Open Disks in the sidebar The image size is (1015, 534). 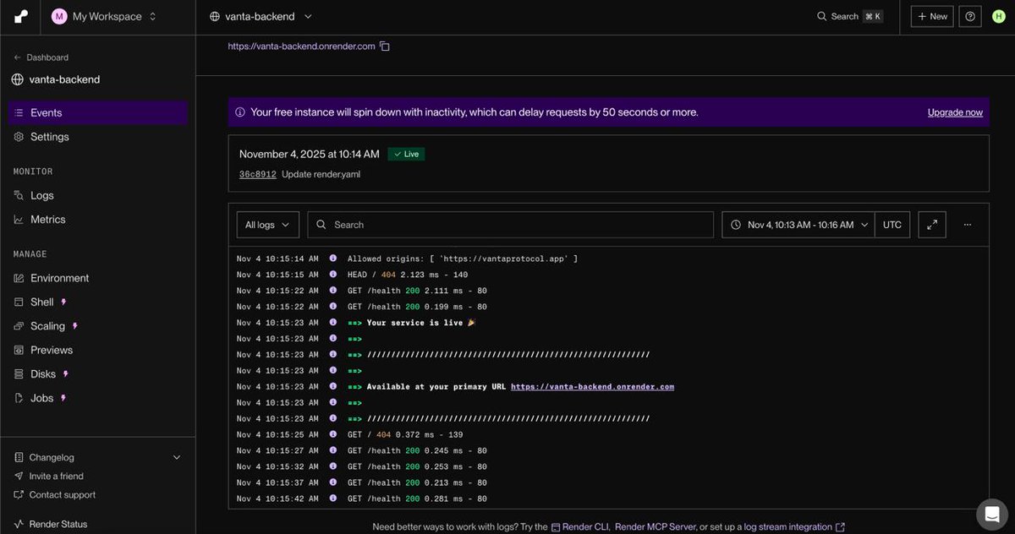[x=43, y=373]
